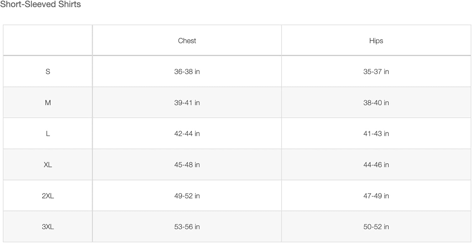Click chest measurement 42-44 in

pyautogui.click(x=187, y=133)
